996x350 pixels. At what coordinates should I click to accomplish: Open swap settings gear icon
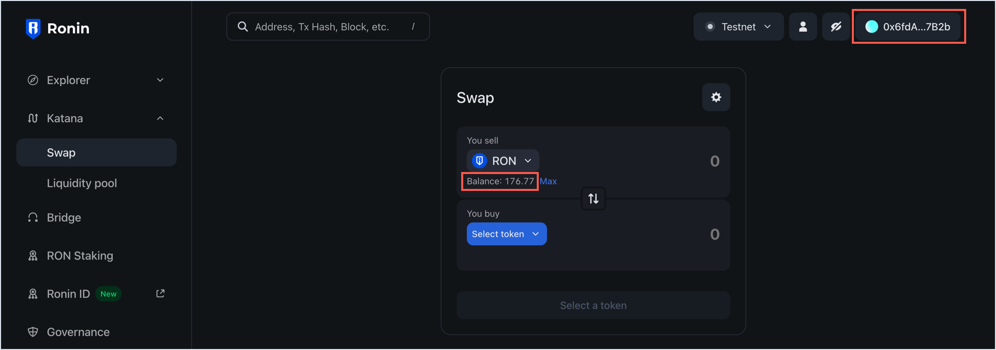tap(716, 97)
